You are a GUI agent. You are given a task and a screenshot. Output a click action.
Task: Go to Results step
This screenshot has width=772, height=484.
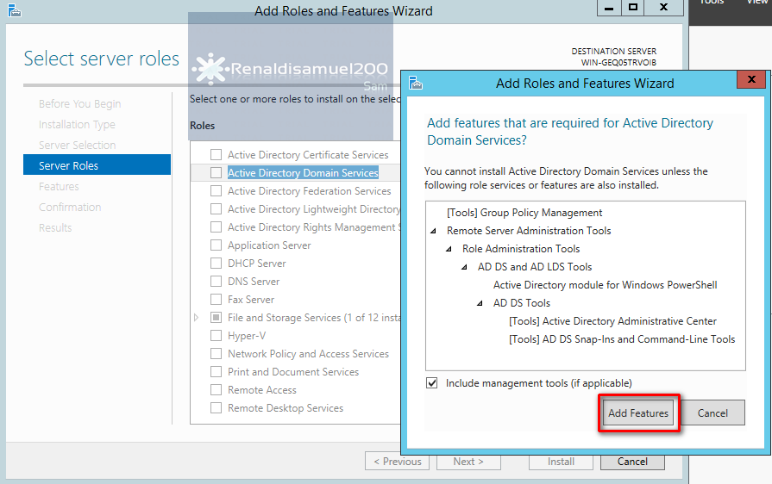point(55,227)
